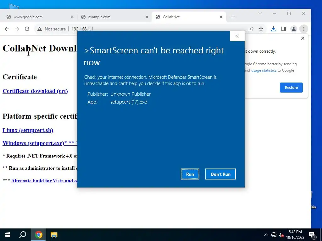Image resolution: width=322 pixels, height=241 pixels.
Task: Open Linux (setupcert.sh) link
Action: click(28, 130)
